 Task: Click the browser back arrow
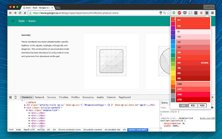pyautogui.click(x=10, y=13)
